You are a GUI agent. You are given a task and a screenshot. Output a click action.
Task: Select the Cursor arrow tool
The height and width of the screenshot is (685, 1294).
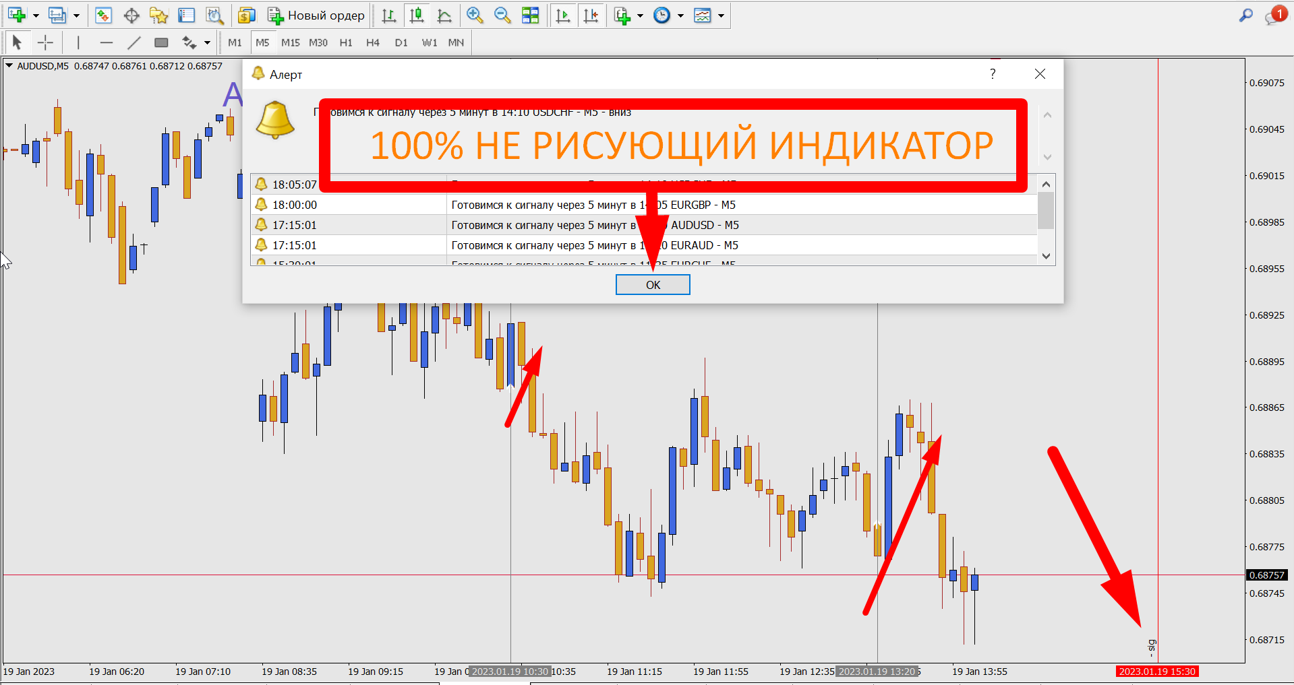[17, 42]
